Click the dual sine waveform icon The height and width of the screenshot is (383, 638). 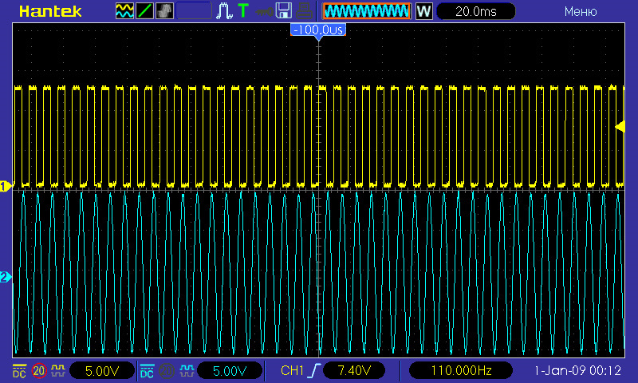click(x=124, y=11)
